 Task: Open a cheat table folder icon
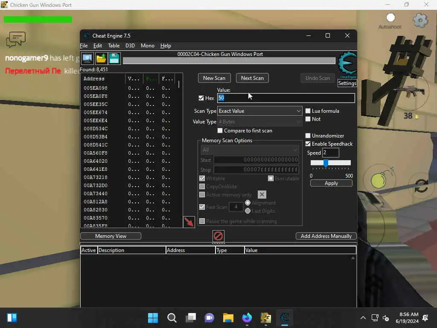point(101,59)
